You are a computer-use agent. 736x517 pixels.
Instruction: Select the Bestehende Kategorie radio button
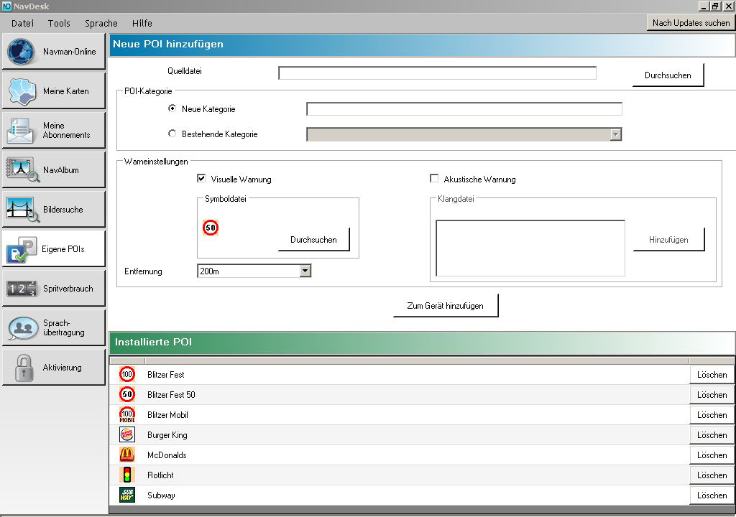(172, 134)
